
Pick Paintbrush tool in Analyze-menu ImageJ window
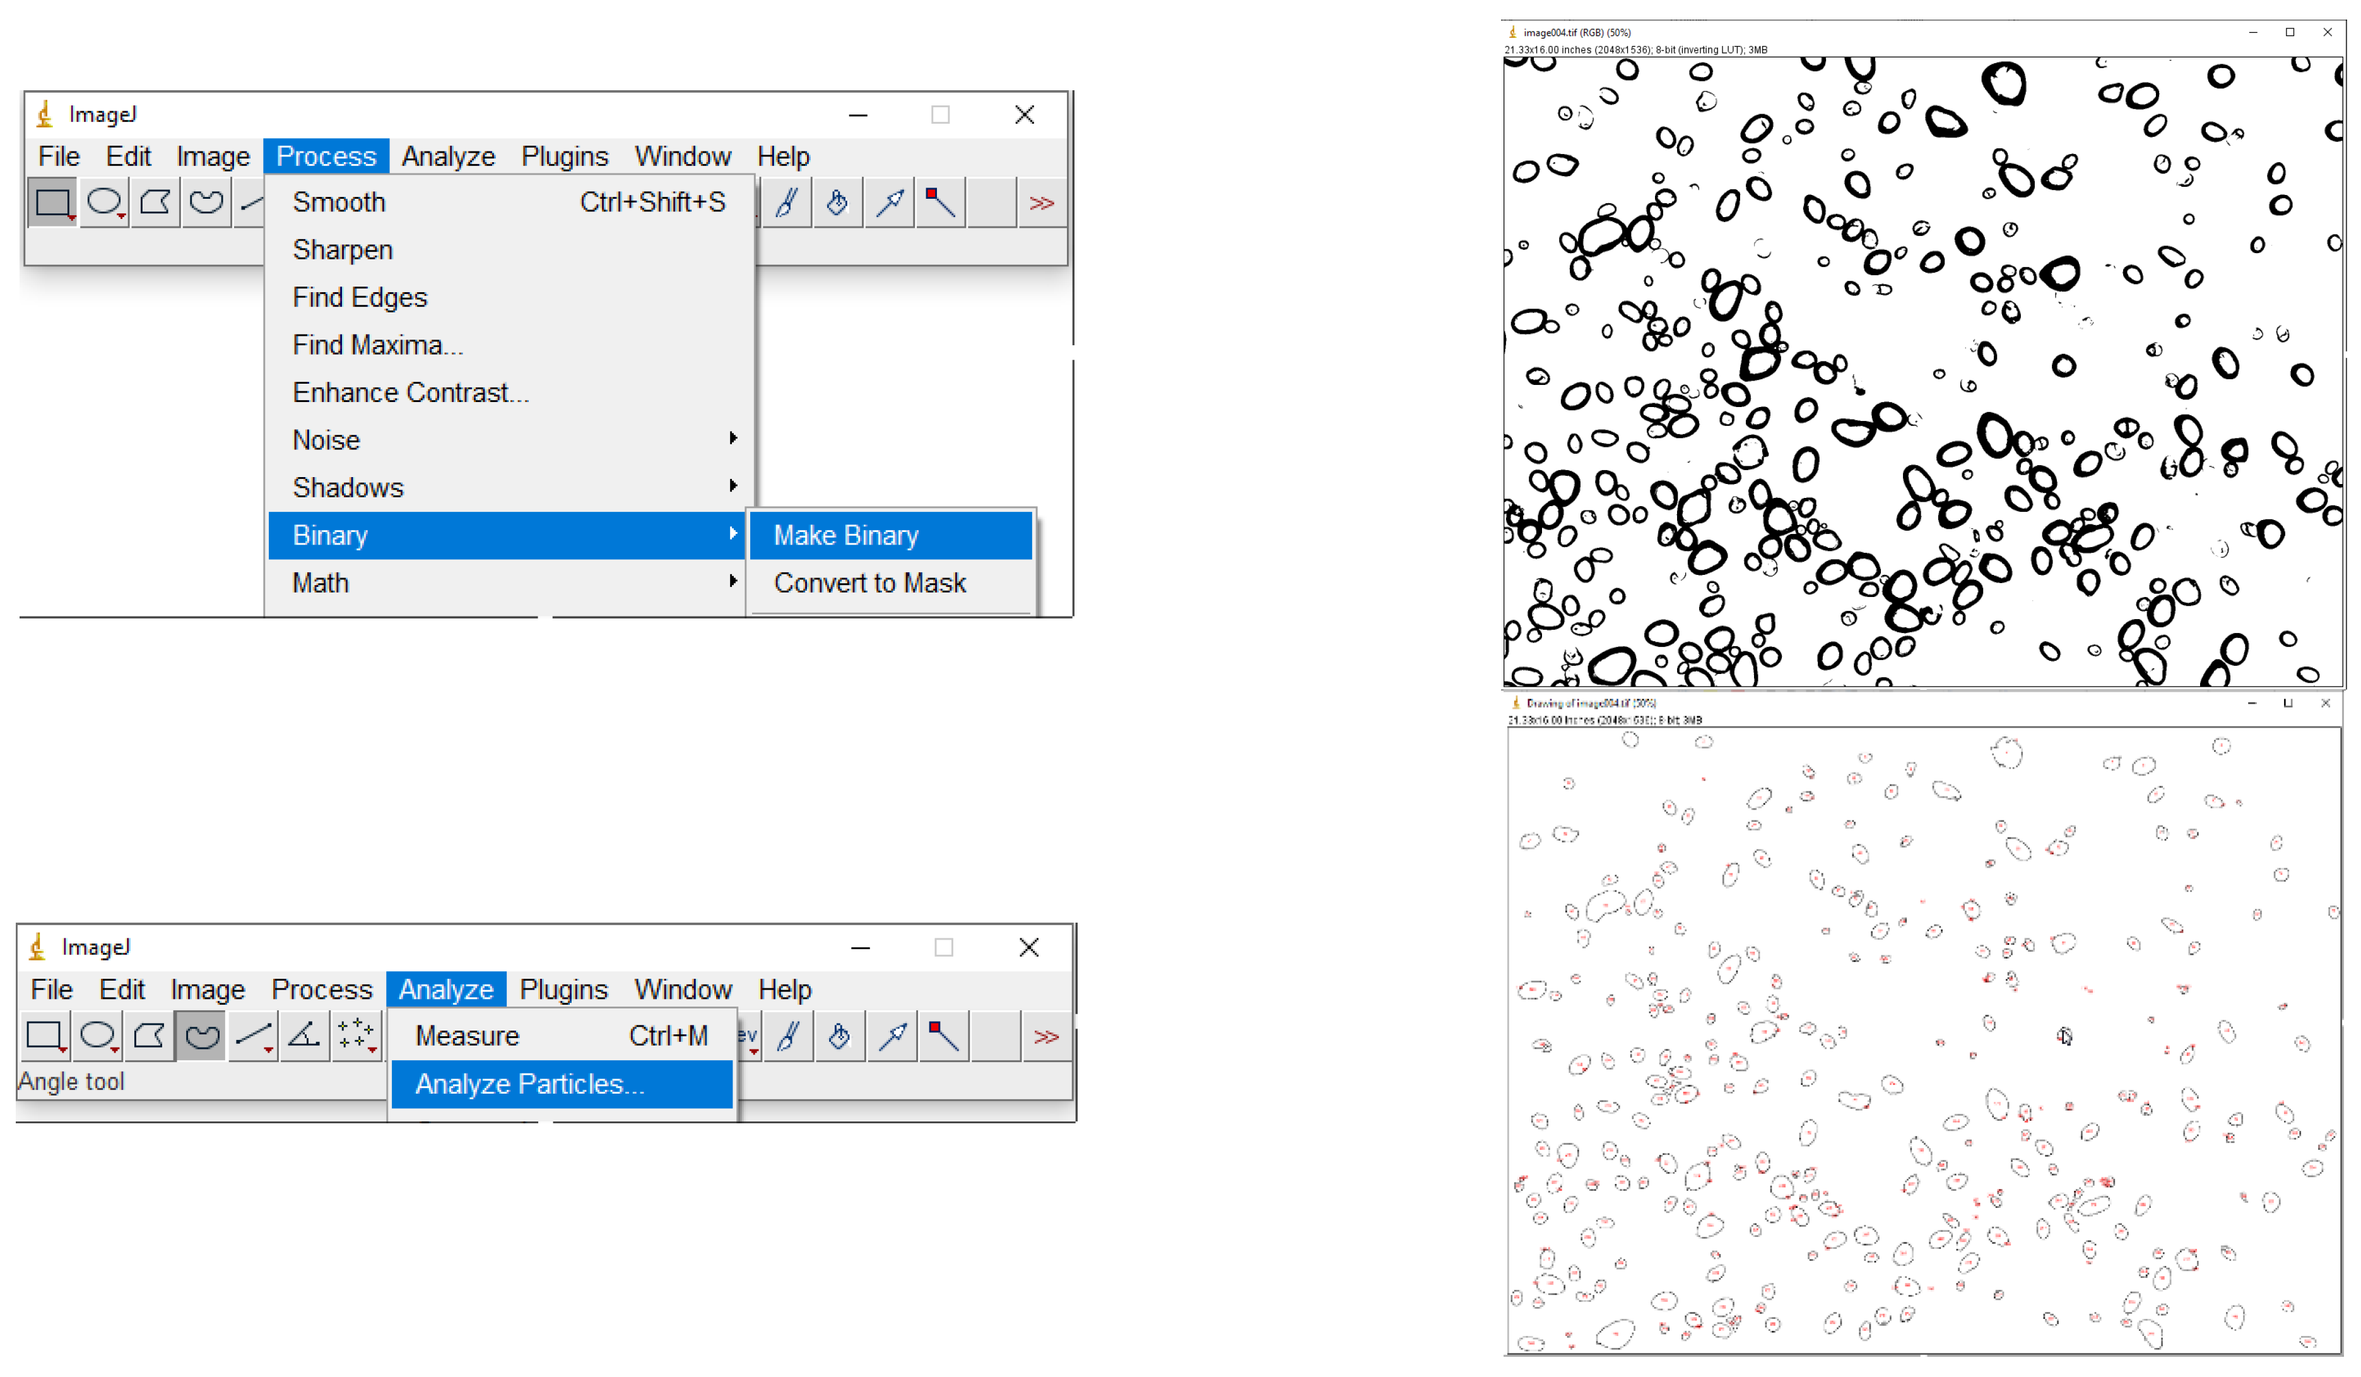tap(789, 1036)
